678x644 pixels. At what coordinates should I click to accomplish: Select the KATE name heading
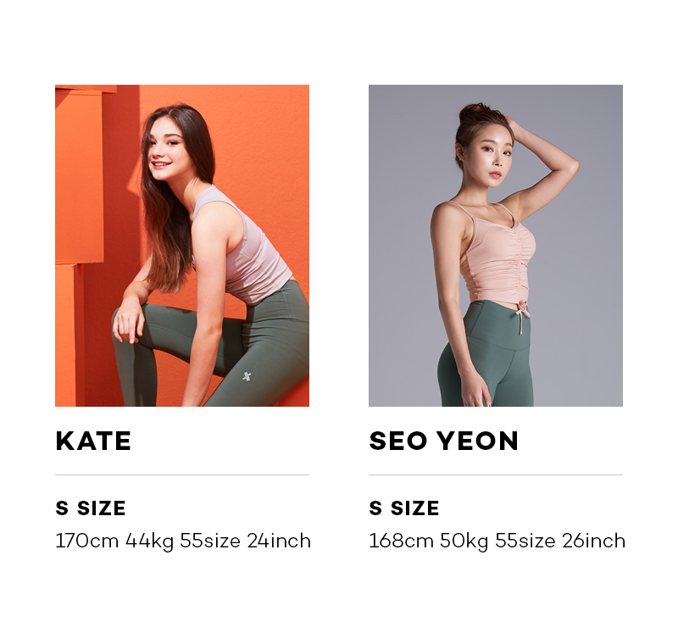(93, 441)
